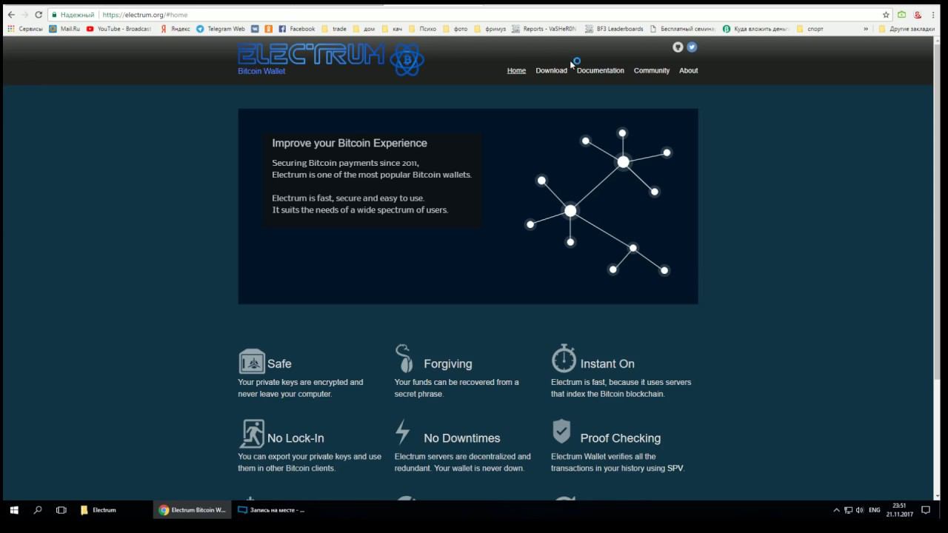Click the green extension icon in the toolbar

point(901,14)
